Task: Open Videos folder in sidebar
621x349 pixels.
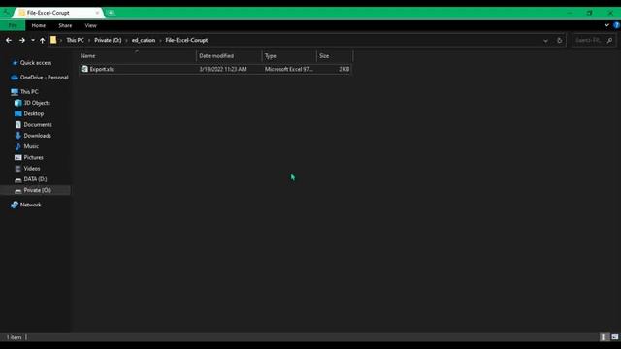Action: [x=32, y=169]
